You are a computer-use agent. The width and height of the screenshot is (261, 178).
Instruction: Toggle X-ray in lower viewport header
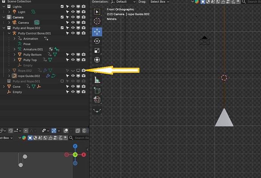tap(78, 131)
